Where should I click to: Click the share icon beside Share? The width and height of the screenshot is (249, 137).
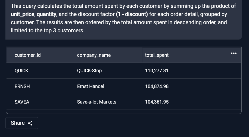point(30,123)
